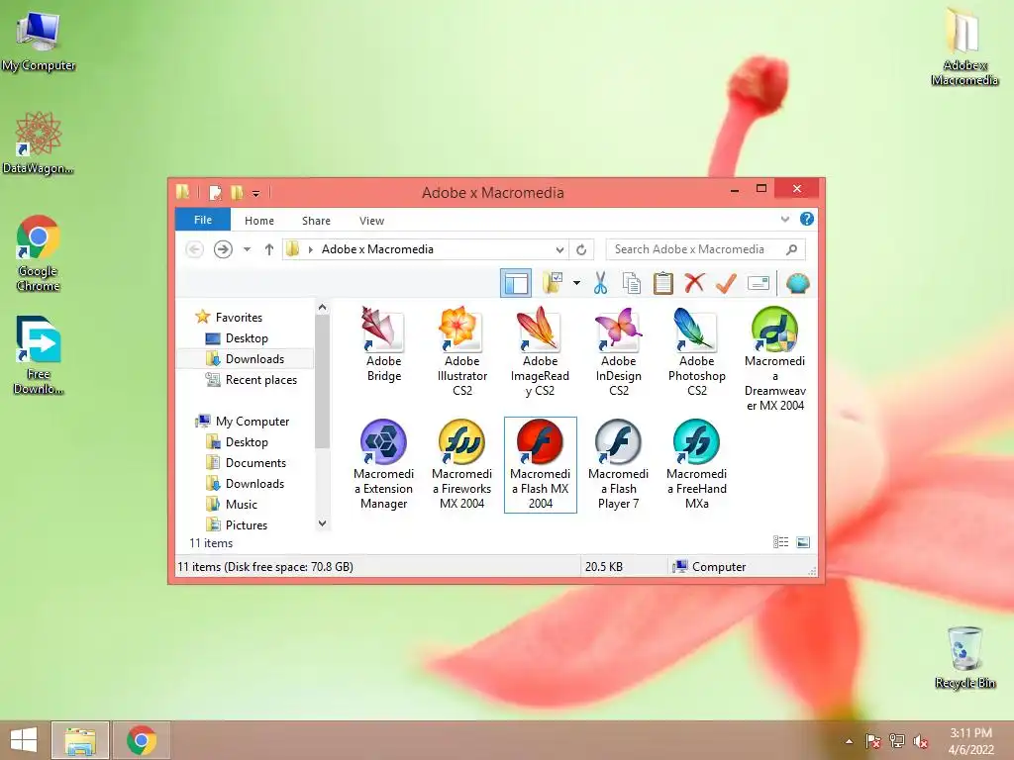
Task: Click navigation pane scroll down arrow
Action: [322, 523]
